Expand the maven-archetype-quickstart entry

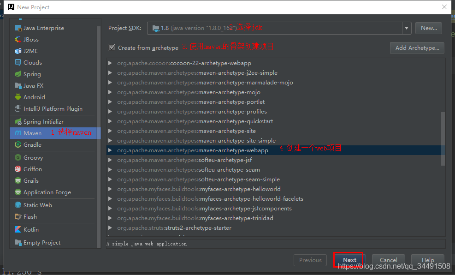coord(110,121)
